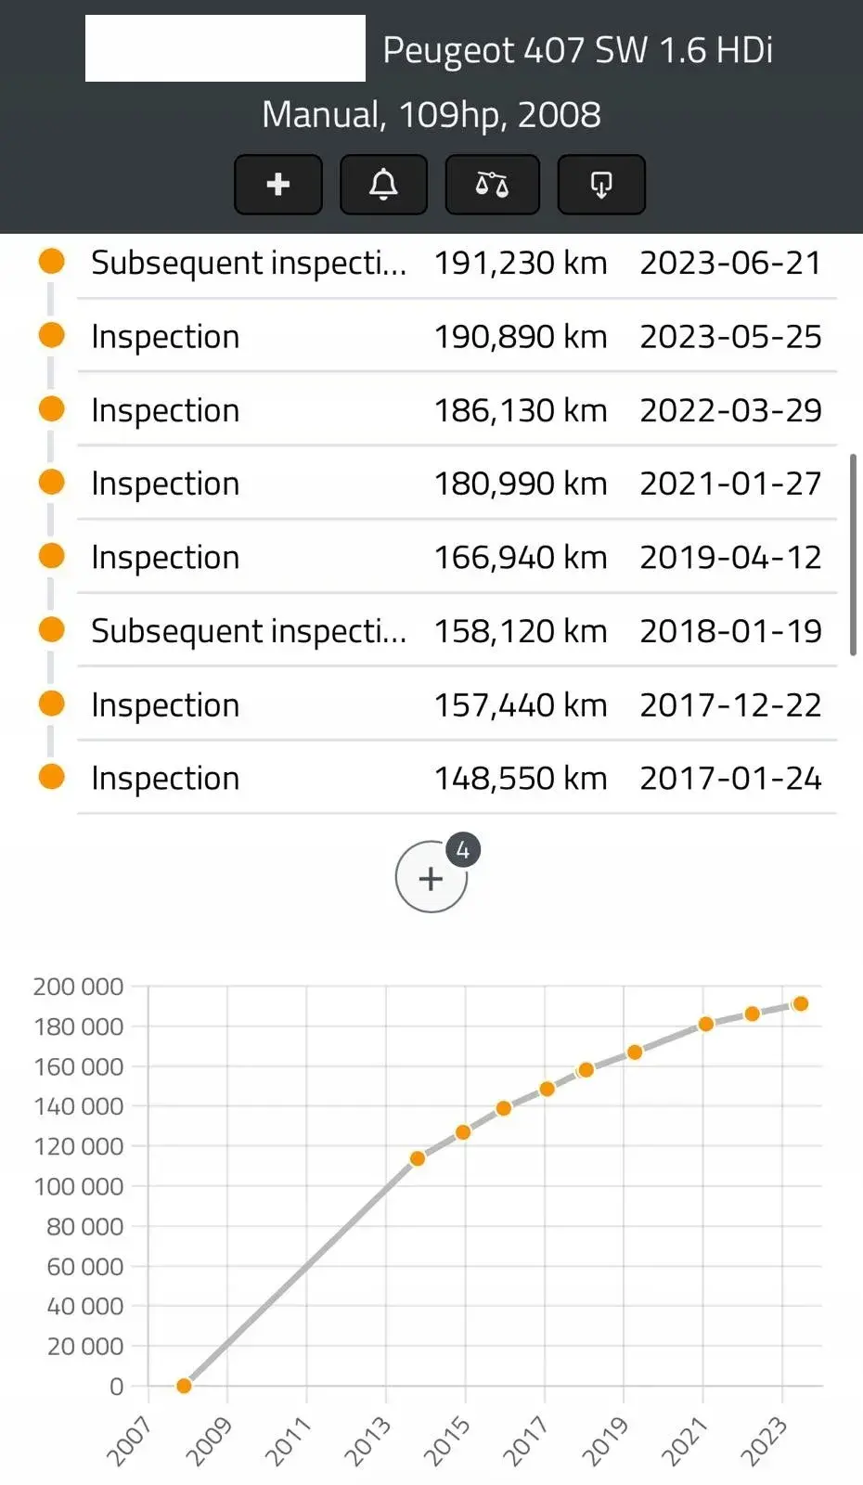Viewport: 863px width, 1485px height.
Task: Open the Subsequent inspection row dated 2018-01-19
Action: tap(457, 630)
